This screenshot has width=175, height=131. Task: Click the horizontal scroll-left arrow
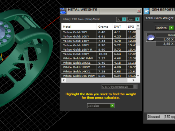tap(63, 80)
